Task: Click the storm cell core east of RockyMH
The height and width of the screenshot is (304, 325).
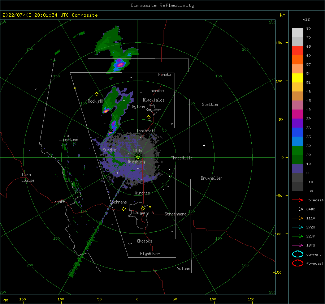Action: 106,111
